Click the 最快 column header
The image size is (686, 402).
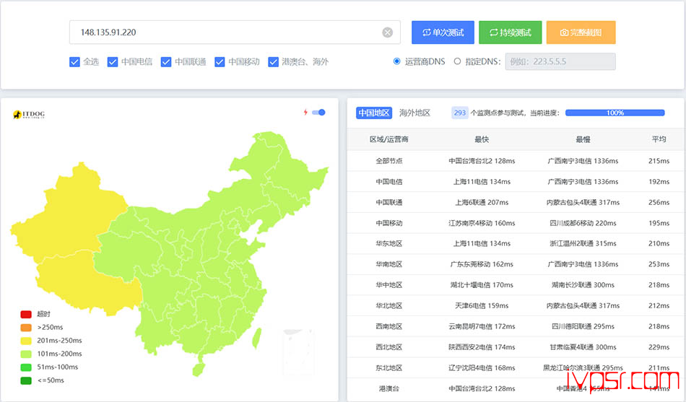(482, 139)
